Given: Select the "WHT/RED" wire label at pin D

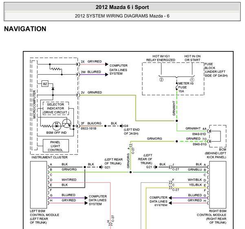Looking at the screenshot, I should click(x=69, y=180).
